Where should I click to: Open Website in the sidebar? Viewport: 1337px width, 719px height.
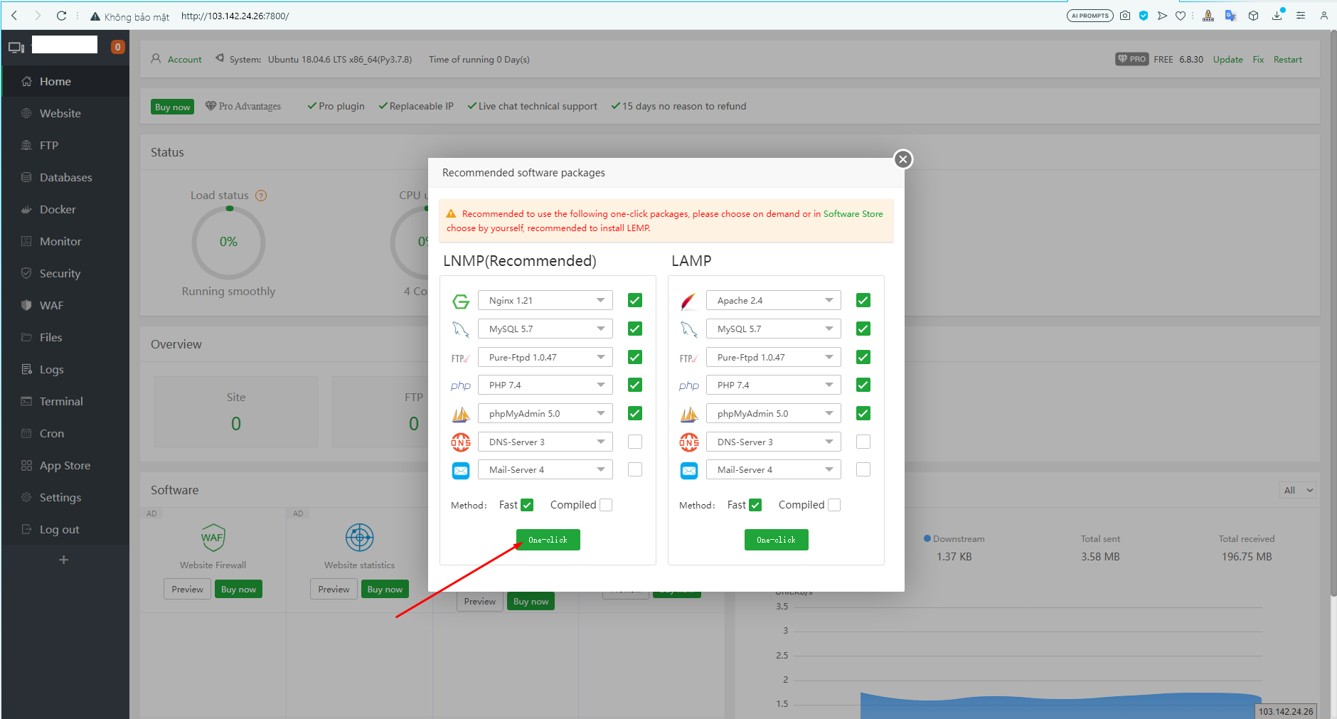point(65,113)
